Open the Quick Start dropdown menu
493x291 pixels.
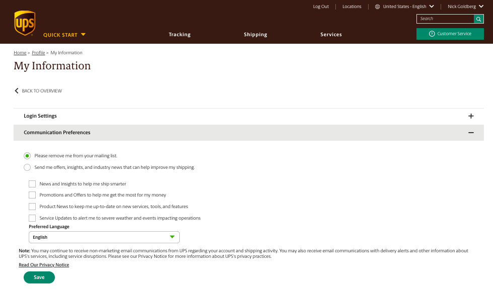pos(64,35)
